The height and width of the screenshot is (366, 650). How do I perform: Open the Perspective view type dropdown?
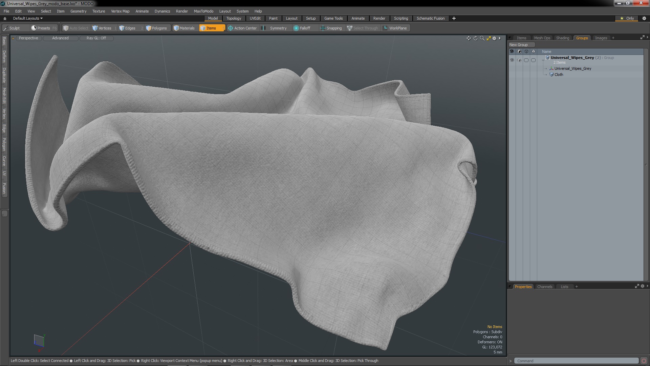coord(28,38)
